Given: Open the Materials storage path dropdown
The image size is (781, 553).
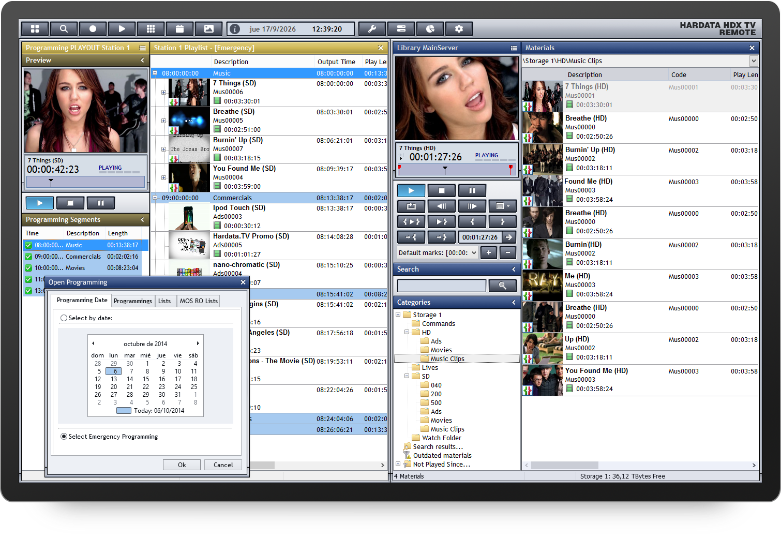Looking at the screenshot, I should (x=754, y=61).
